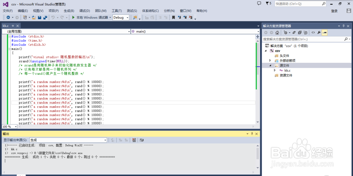Open the 工具(T) menu

pos(116,11)
